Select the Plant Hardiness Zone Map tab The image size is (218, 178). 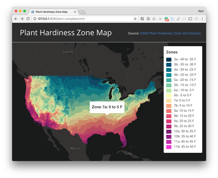coord(51,12)
